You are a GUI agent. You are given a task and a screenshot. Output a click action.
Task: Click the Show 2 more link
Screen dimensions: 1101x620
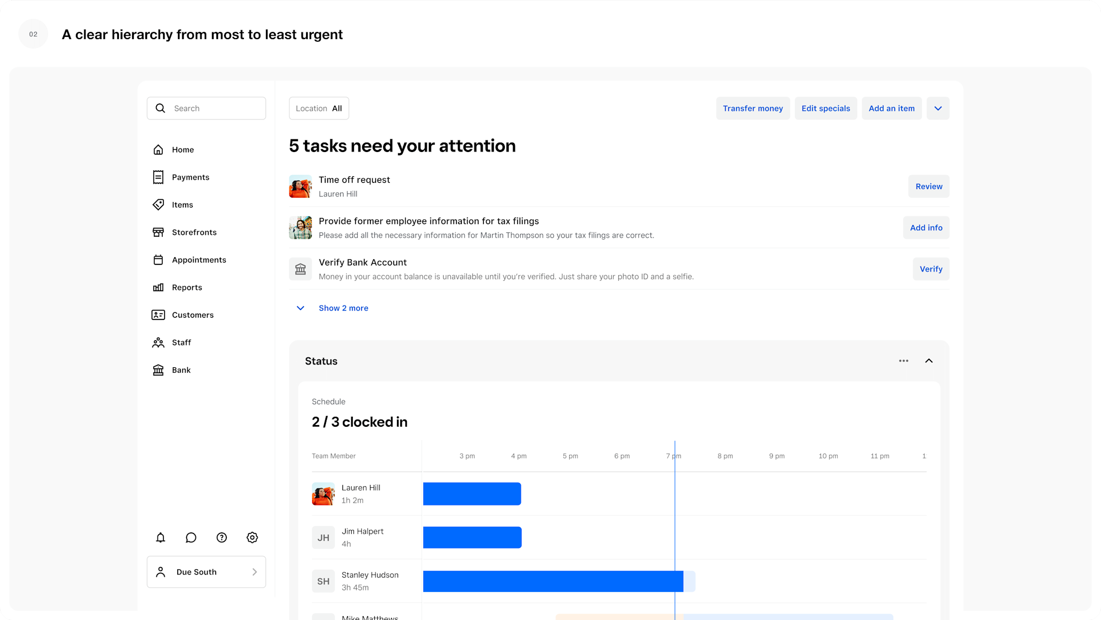pyautogui.click(x=344, y=308)
